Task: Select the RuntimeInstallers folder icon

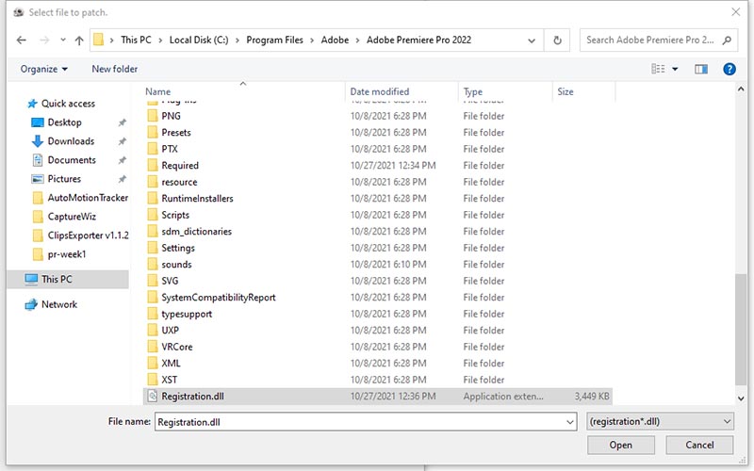Action: (153, 198)
